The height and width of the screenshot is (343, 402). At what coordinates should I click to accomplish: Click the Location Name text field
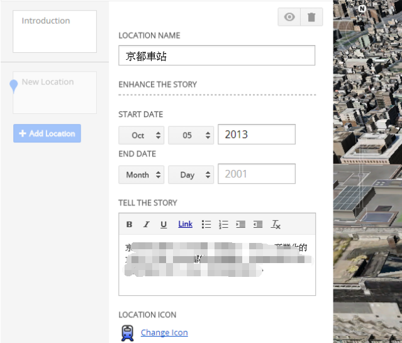pos(216,56)
